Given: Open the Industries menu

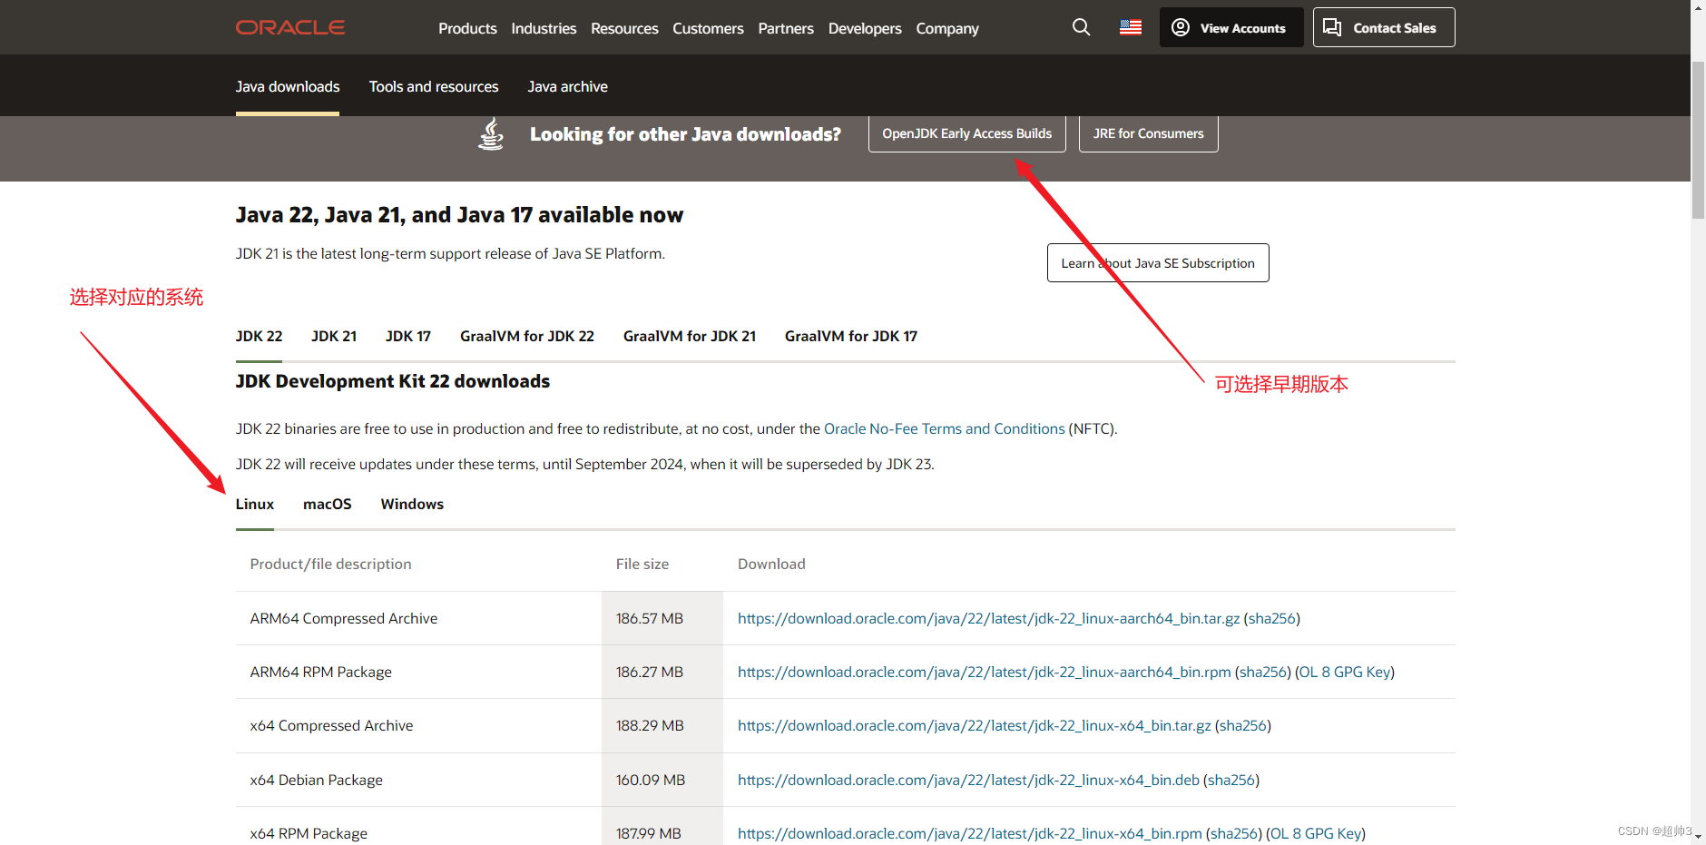Looking at the screenshot, I should pos(544,28).
